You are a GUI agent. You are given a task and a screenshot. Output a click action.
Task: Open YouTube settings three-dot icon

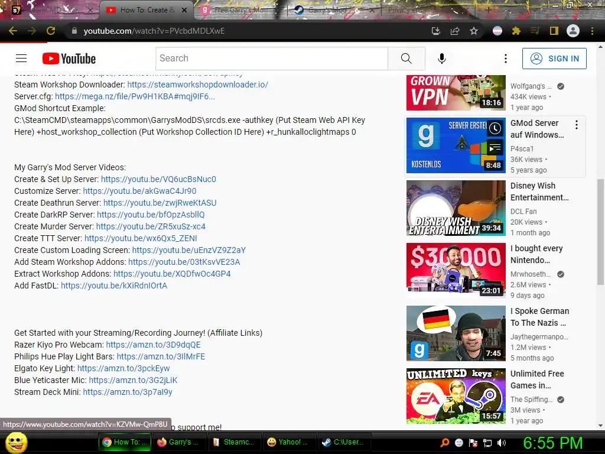[x=506, y=59]
